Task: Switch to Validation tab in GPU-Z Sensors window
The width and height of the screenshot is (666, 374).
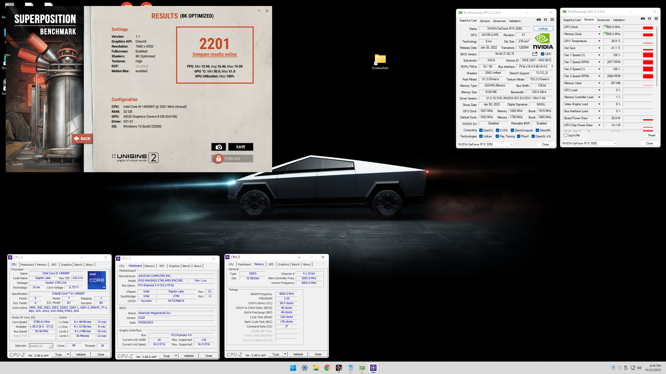Action: coord(619,20)
